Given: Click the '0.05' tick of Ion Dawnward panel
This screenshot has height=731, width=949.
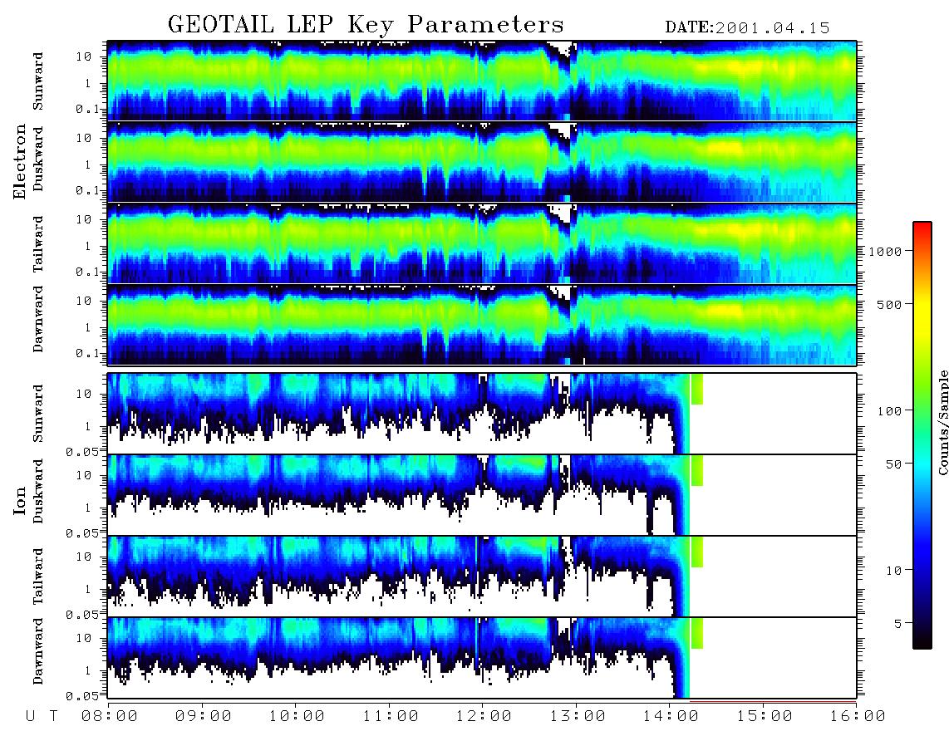Looking at the screenshot, I should [x=82, y=696].
